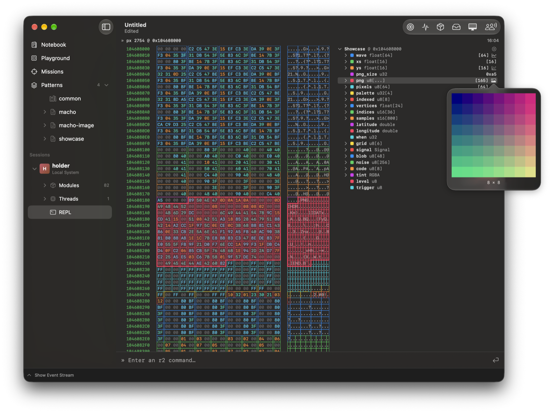
Task: Expand the macho pattern
Action: 45,112
